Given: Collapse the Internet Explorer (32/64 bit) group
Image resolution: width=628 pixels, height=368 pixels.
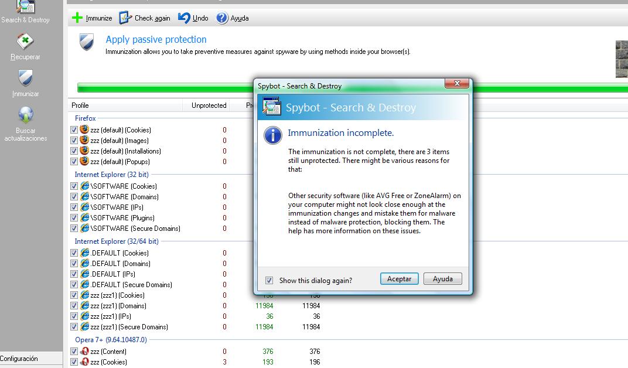Looking at the screenshot, I should coord(117,241).
